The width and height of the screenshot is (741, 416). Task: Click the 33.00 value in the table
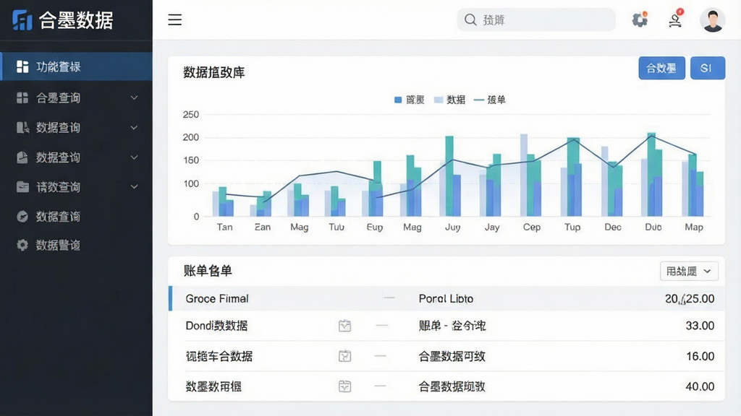point(700,326)
